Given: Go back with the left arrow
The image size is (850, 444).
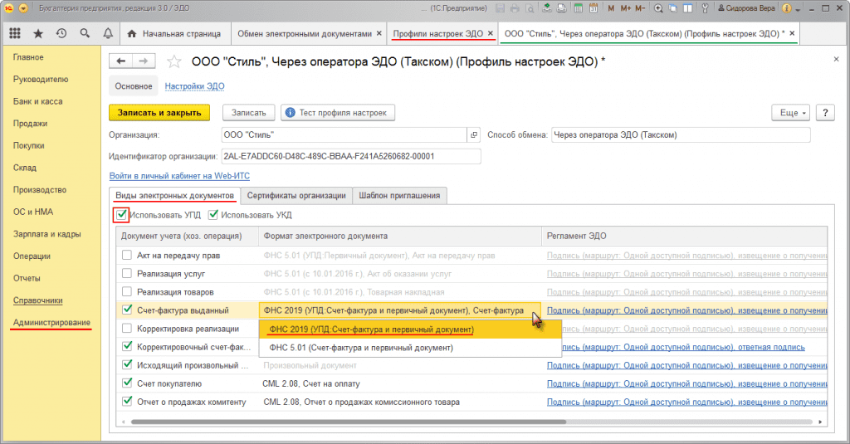Looking at the screenshot, I should point(121,61).
